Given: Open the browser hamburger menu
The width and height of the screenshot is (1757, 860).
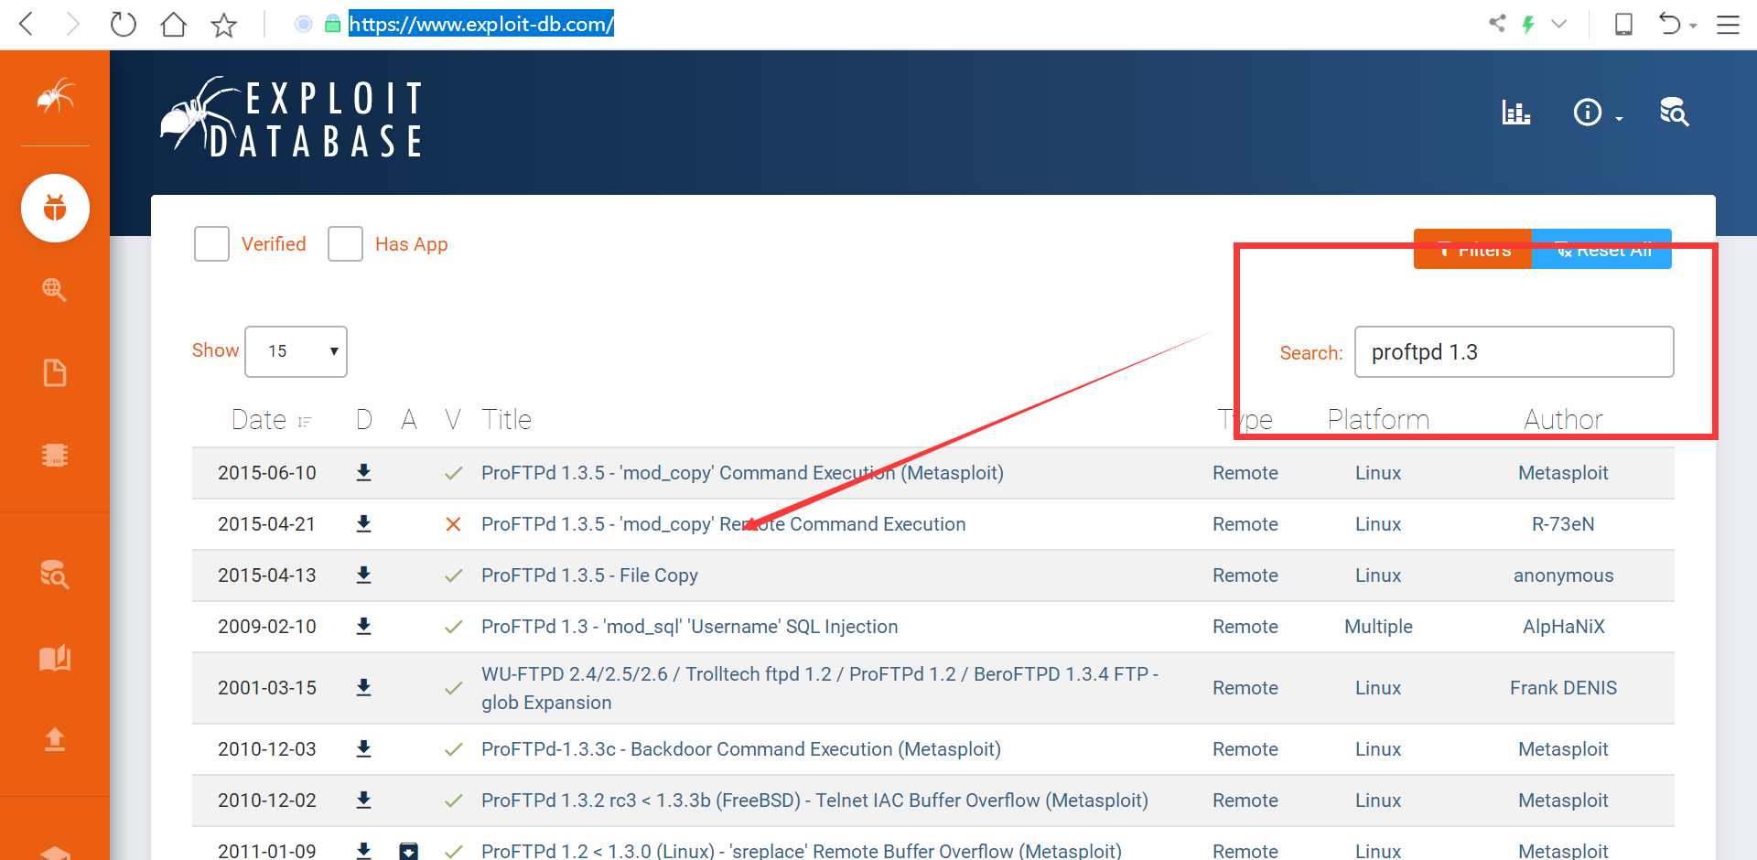Looking at the screenshot, I should (x=1728, y=25).
